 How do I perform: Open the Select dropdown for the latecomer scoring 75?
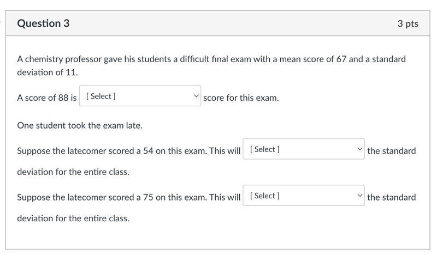pos(304,196)
